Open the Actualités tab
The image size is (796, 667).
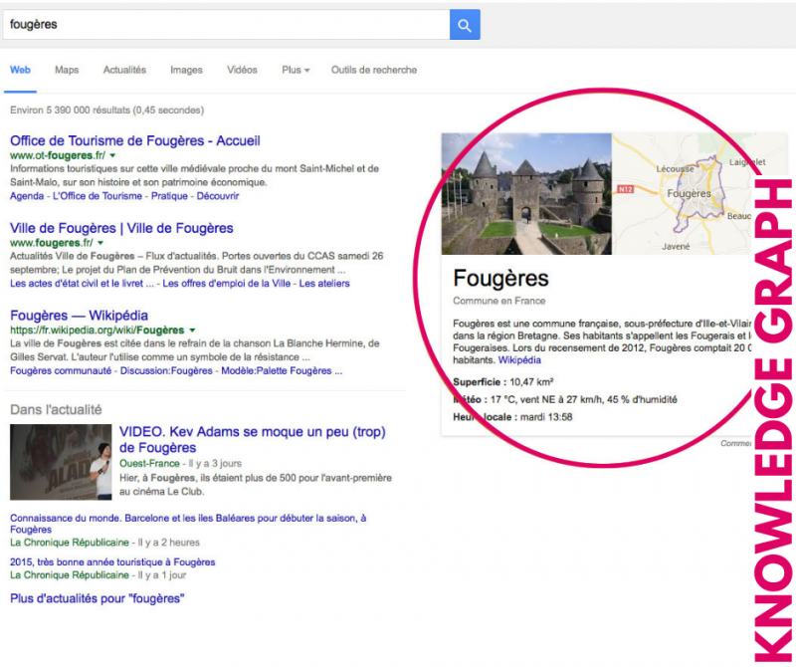pos(124,70)
